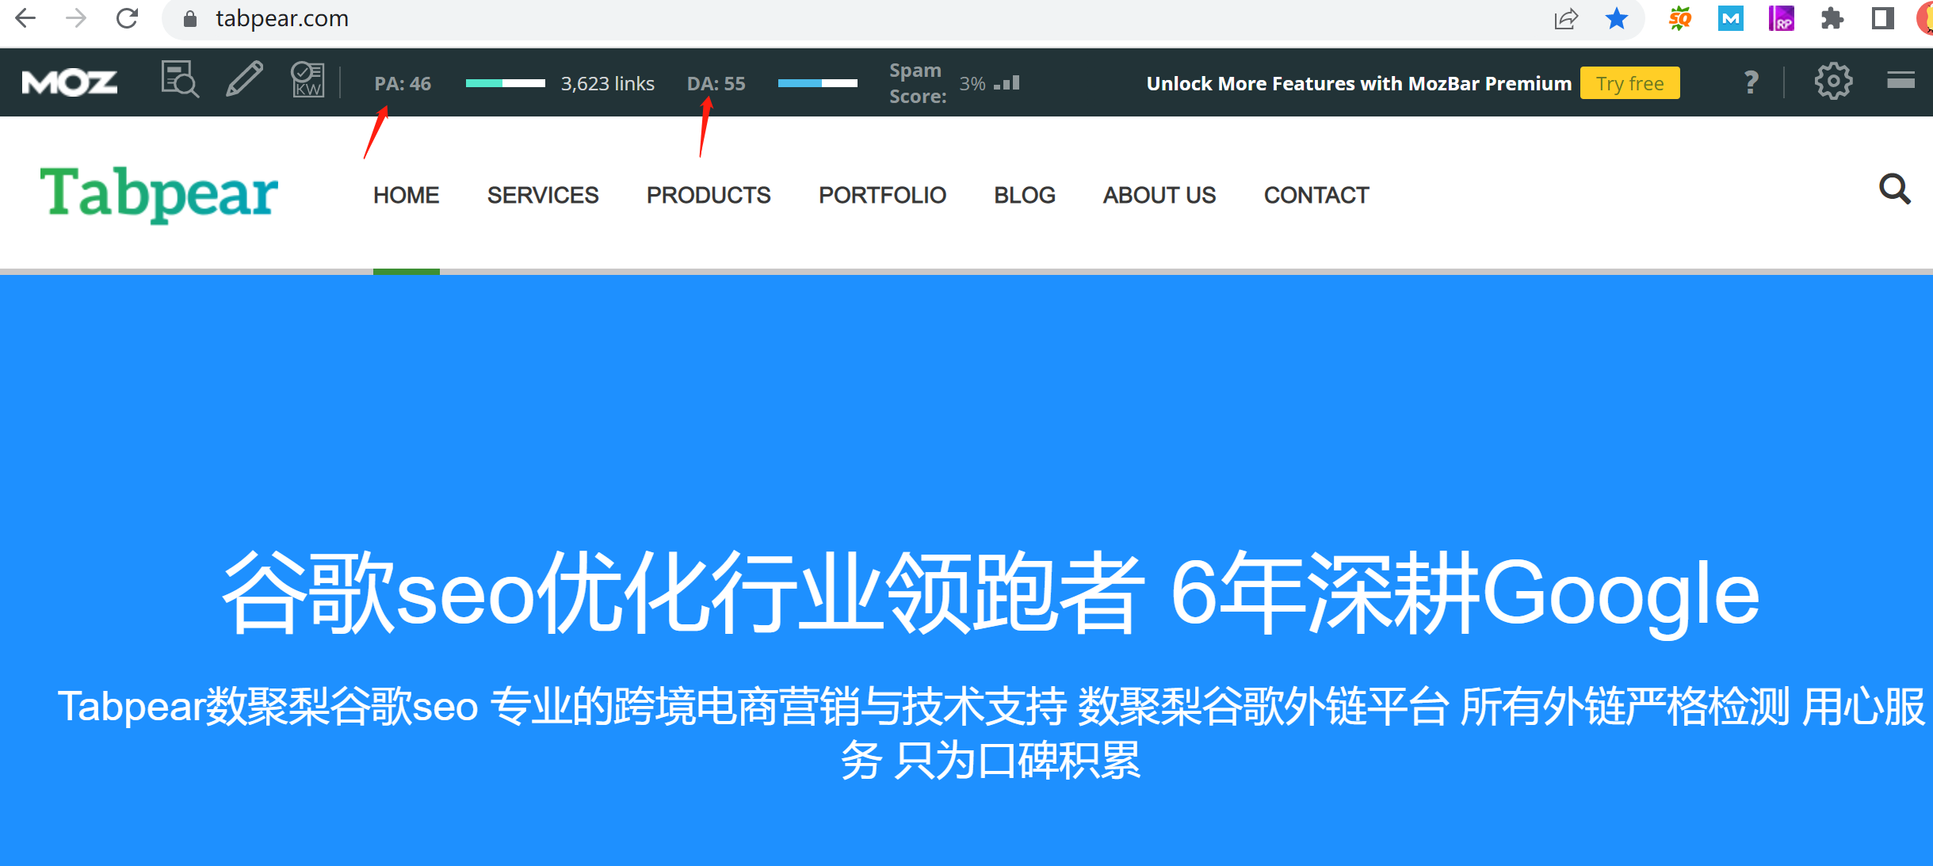Click the MOZ logo in MozBar
This screenshot has height=866, width=1933.
tap(70, 82)
